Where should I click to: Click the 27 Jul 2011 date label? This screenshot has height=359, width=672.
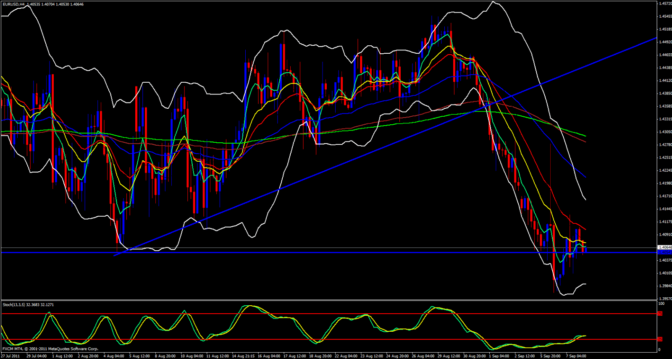[10, 356]
